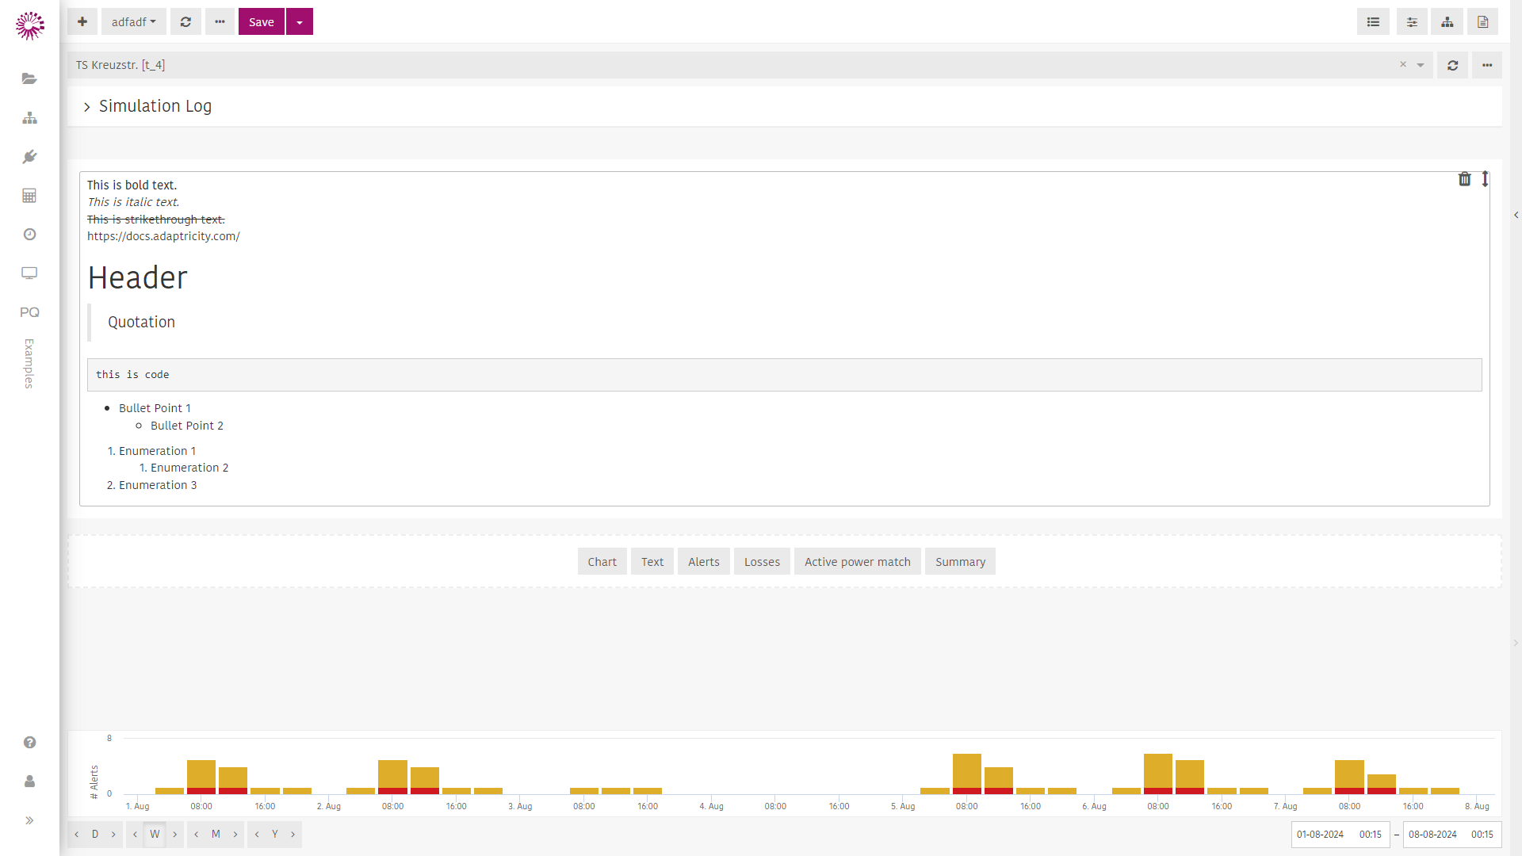Delete the text widget with trash icon
This screenshot has height=856, width=1522.
[x=1465, y=179]
